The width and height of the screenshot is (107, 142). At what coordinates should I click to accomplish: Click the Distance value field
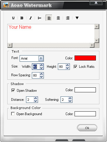click(30, 100)
